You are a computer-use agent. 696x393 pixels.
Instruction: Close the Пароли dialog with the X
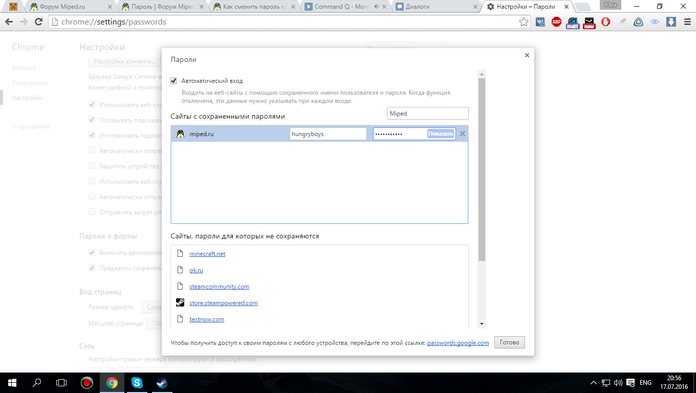coord(527,55)
